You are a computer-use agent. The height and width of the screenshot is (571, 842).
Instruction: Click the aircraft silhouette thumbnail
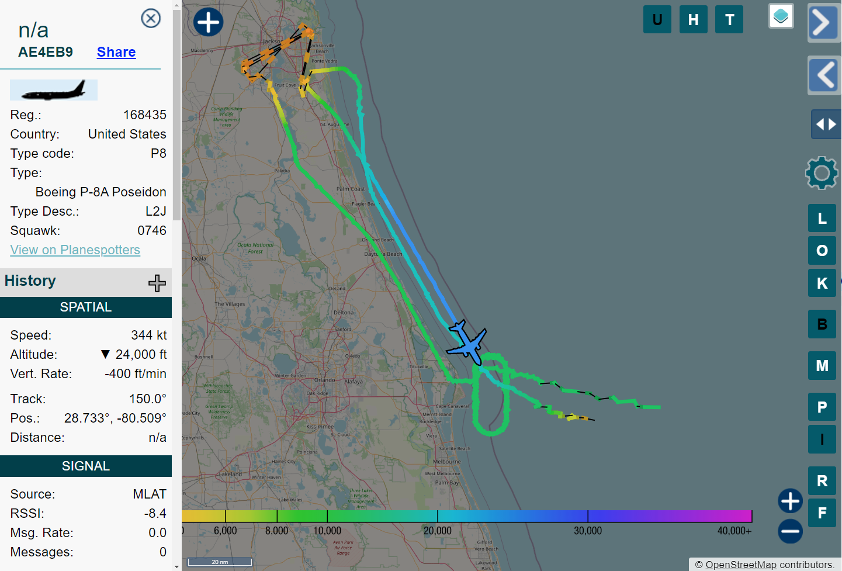coord(54,89)
